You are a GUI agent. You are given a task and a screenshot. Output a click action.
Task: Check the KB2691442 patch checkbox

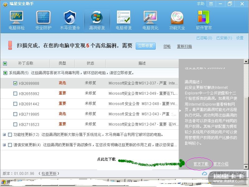[x=15, y=104]
